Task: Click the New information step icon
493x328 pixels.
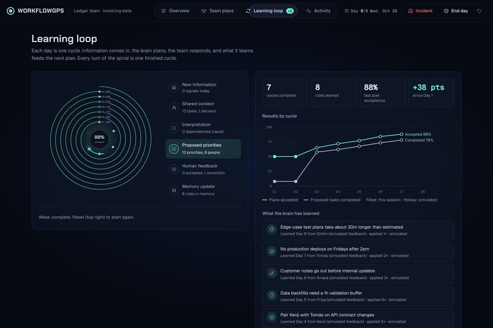Action: tap(174, 87)
